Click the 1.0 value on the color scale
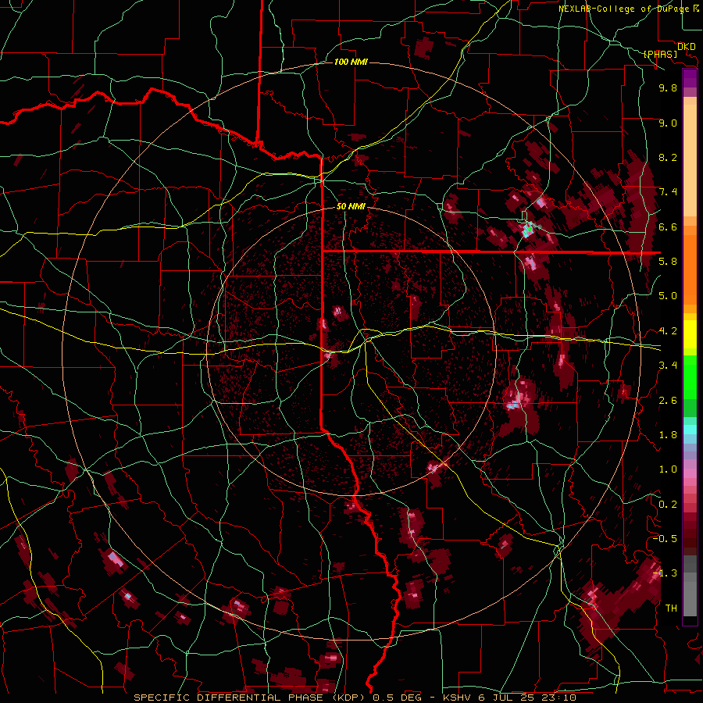The width and height of the screenshot is (703, 703). click(x=668, y=469)
